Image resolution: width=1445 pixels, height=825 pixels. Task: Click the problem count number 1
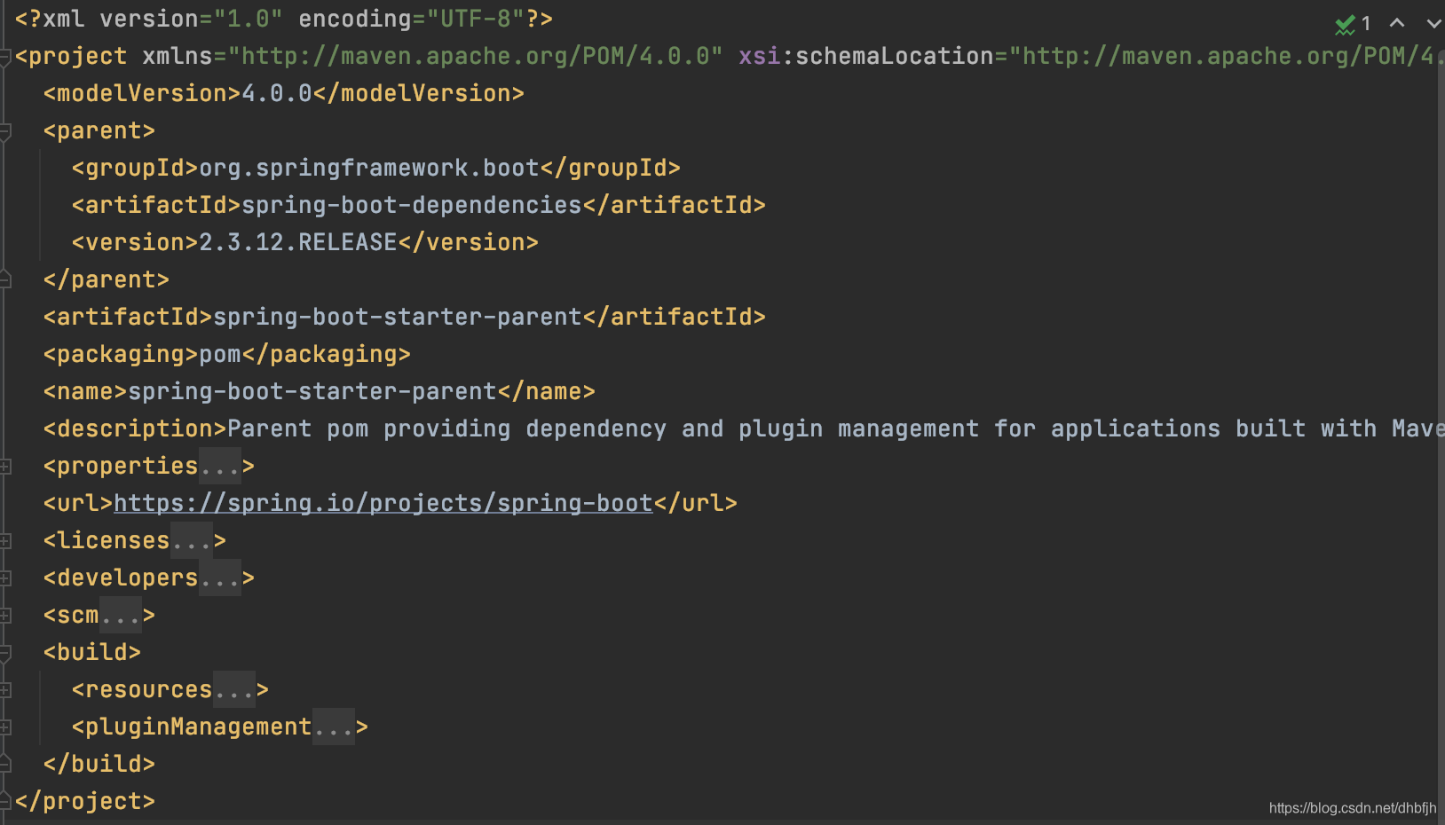(x=1366, y=24)
